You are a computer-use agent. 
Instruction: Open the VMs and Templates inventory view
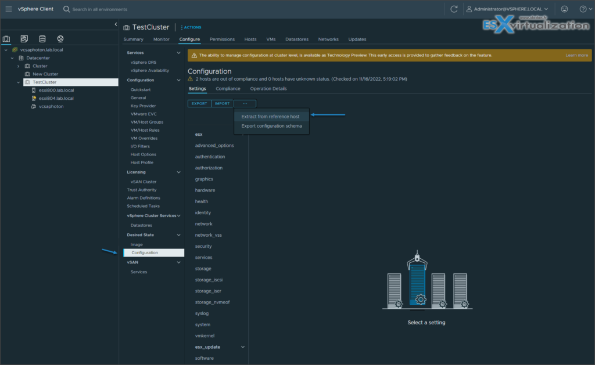point(24,38)
